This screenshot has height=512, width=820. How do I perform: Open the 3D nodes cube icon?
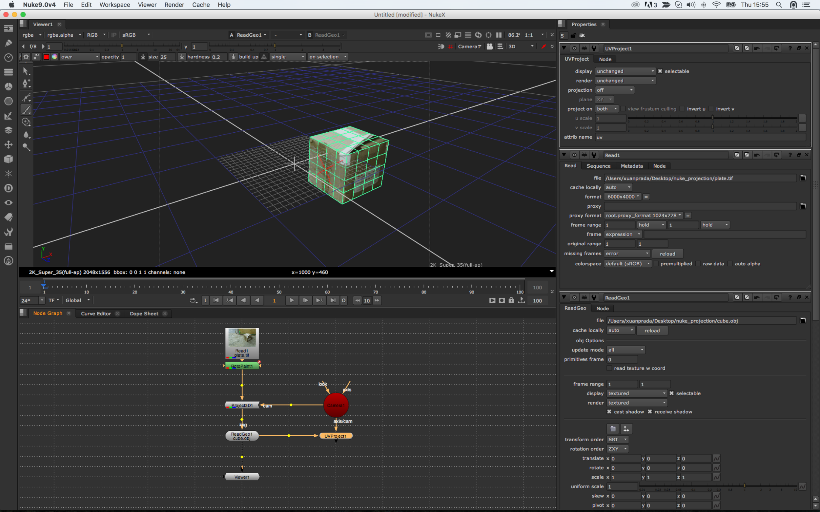[9, 159]
